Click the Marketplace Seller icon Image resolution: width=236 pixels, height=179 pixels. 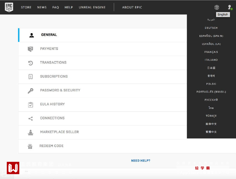point(30,132)
